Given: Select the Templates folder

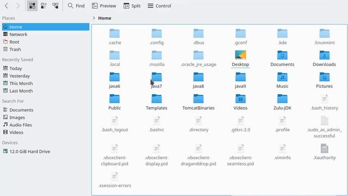Looking at the screenshot, I should click(x=157, y=102).
